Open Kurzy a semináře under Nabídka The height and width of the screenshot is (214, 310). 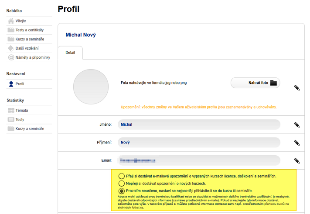click(x=30, y=39)
